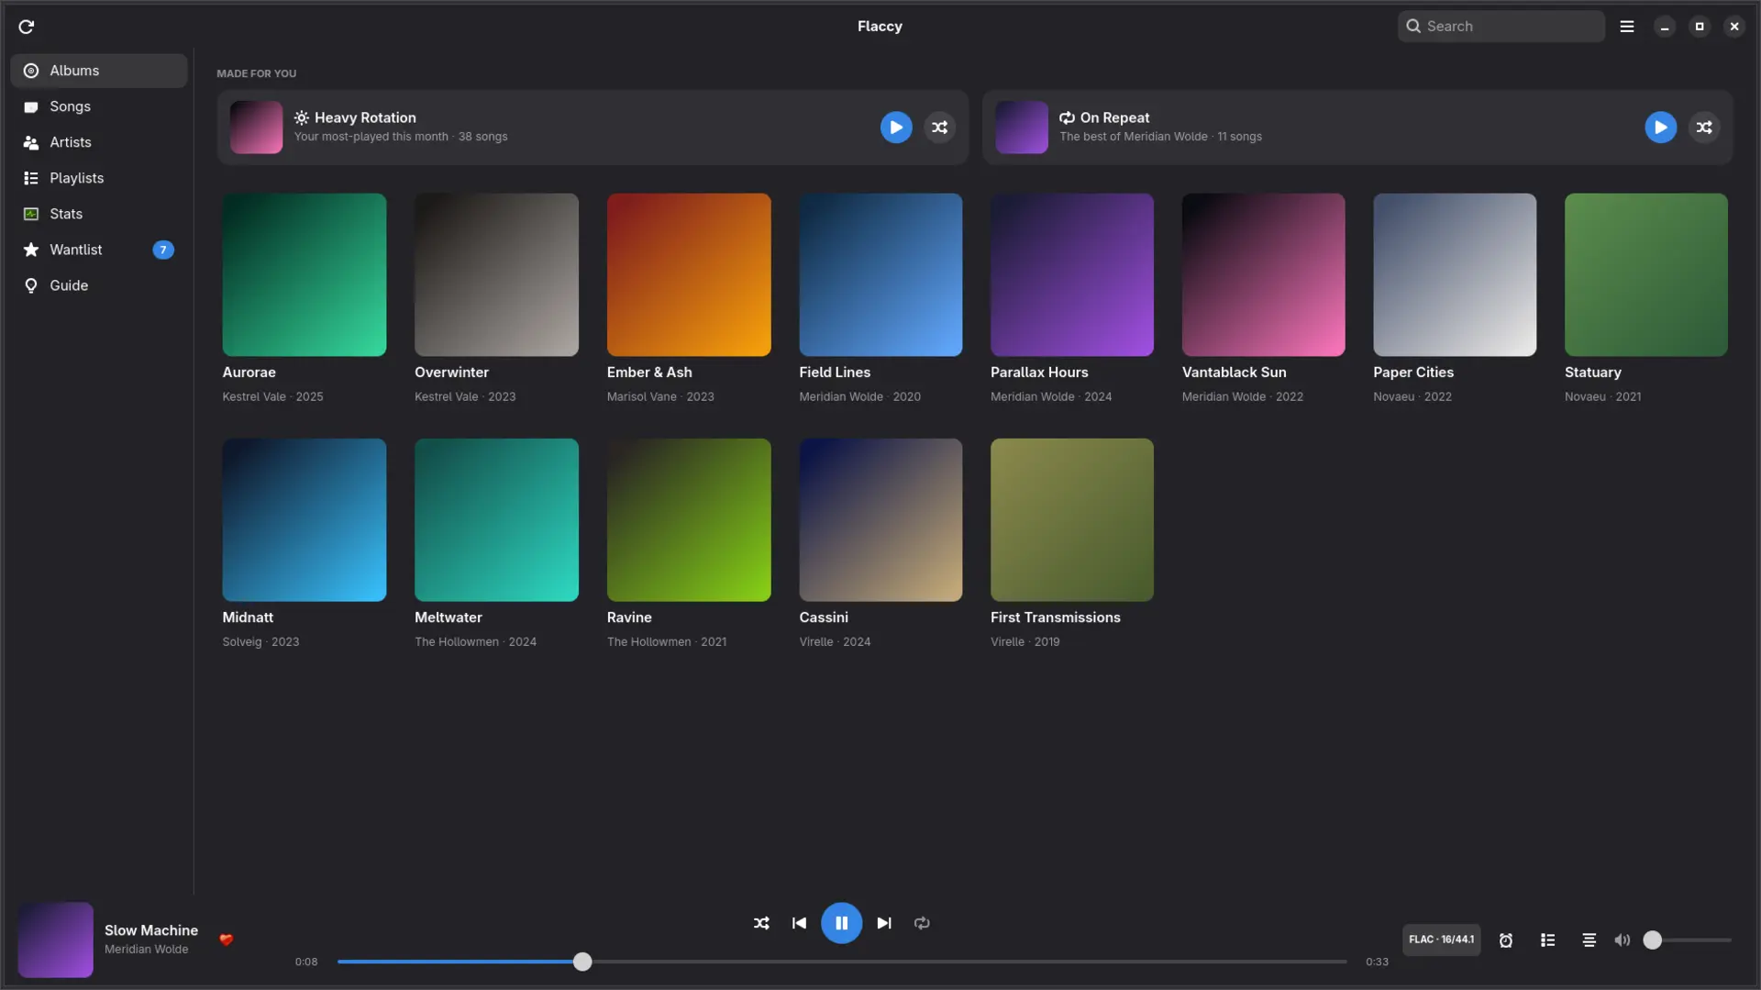Open the Parallax Hours album cover

[x=1072, y=274]
